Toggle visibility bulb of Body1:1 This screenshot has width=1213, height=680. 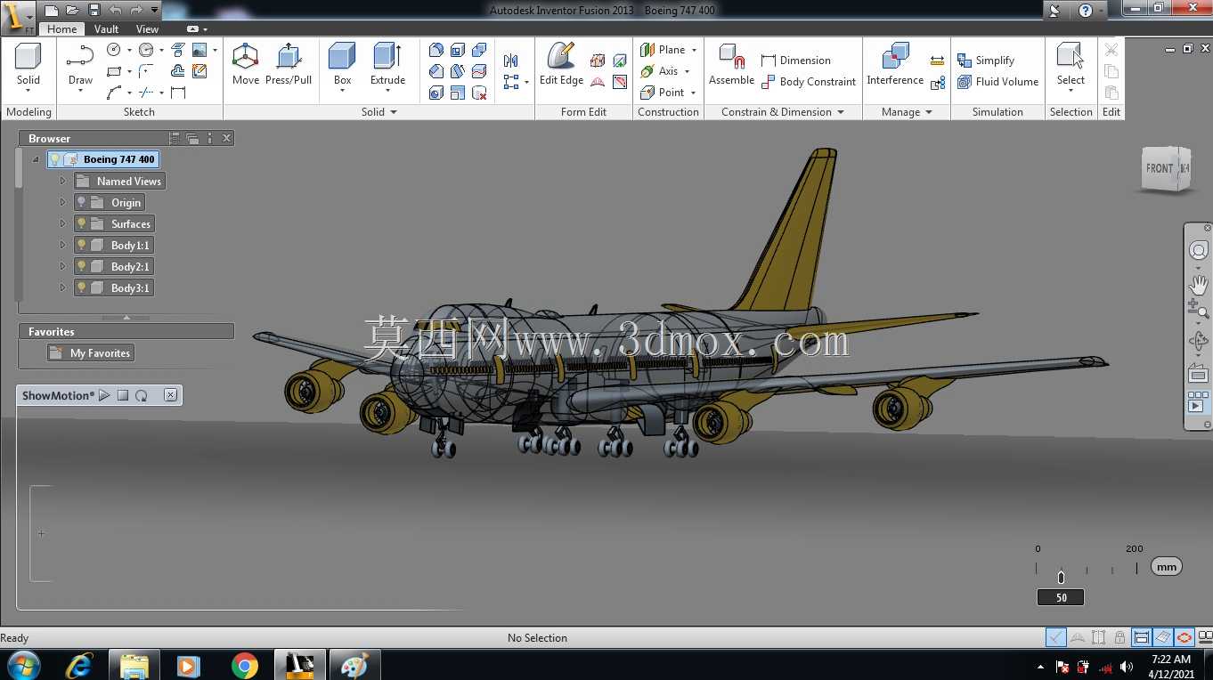[81, 245]
